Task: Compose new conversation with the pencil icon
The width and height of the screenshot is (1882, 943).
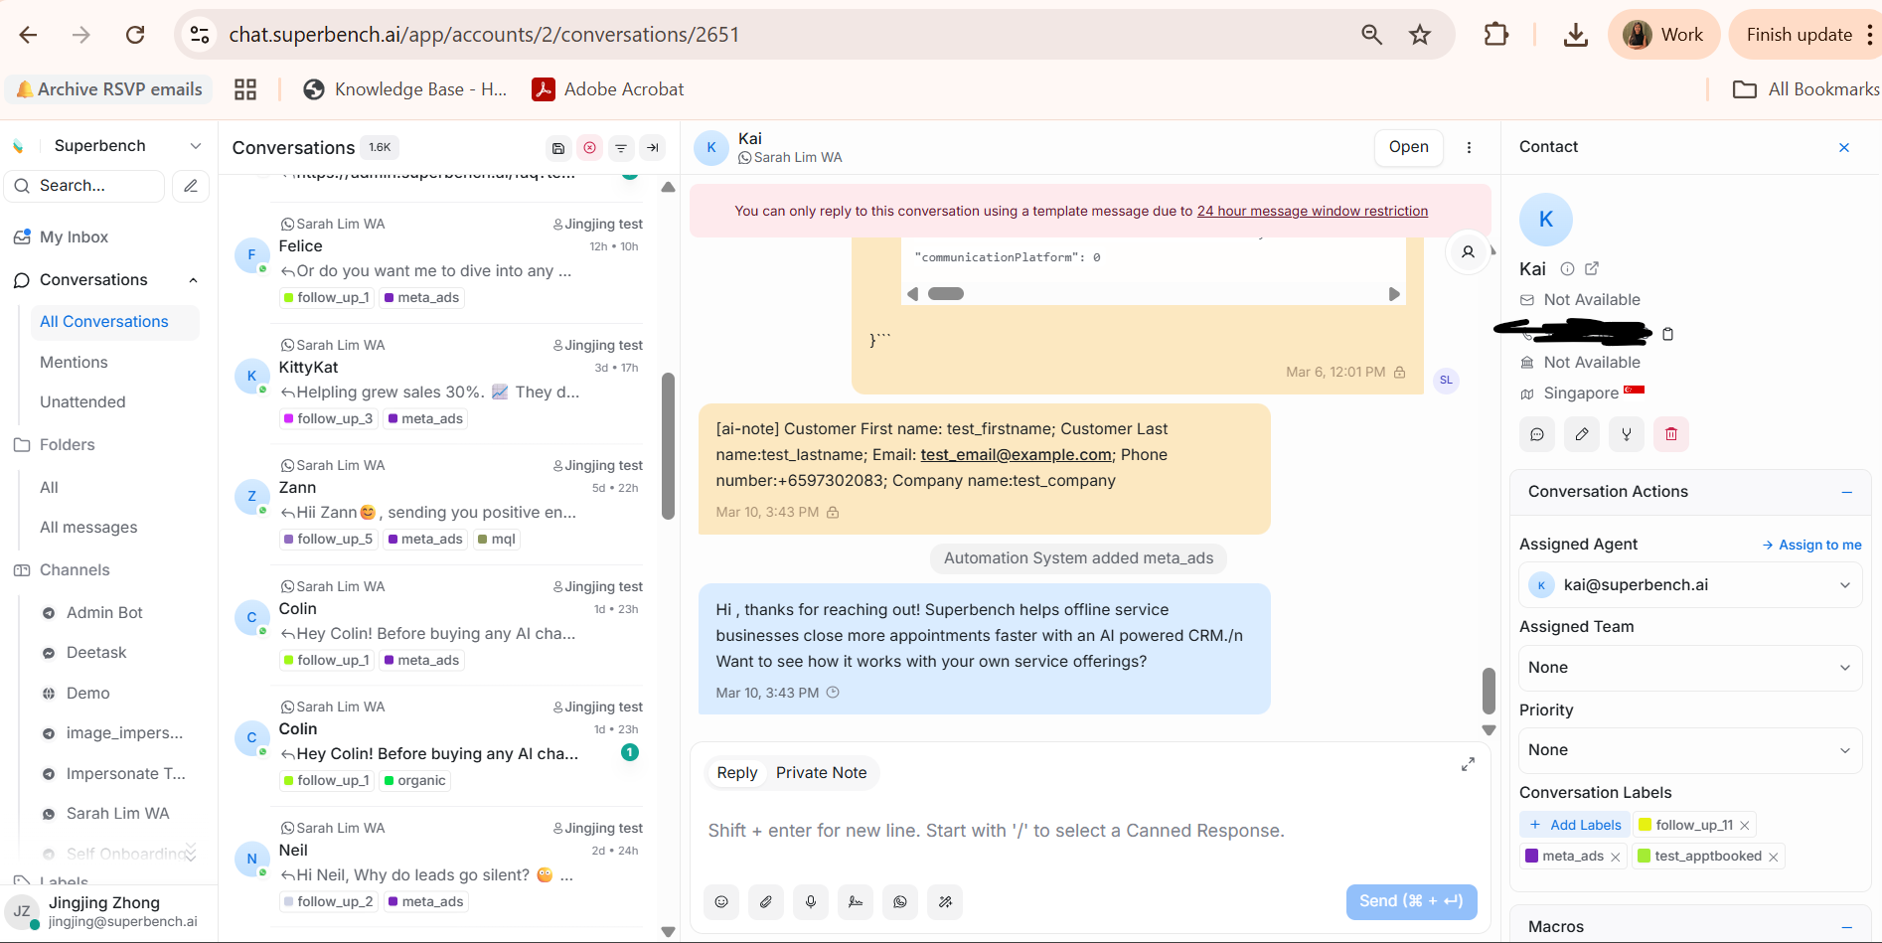Action: click(x=191, y=186)
